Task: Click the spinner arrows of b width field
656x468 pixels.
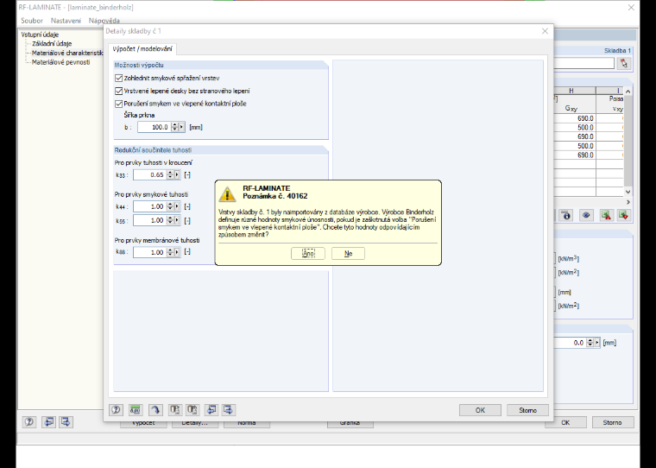Action: click(x=175, y=127)
